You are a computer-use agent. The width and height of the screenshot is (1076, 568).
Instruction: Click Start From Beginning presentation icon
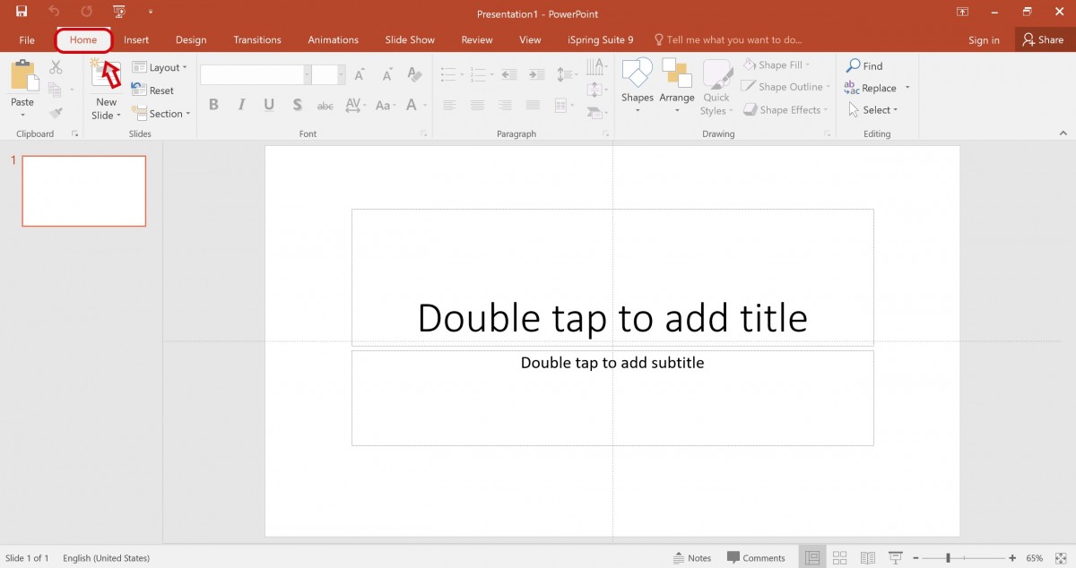click(x=118, y=12)
